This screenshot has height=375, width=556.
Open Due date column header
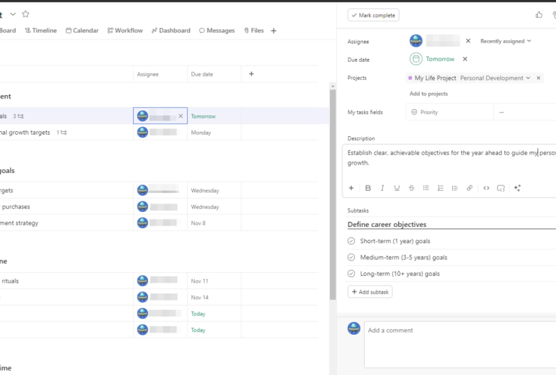(214, 74)
